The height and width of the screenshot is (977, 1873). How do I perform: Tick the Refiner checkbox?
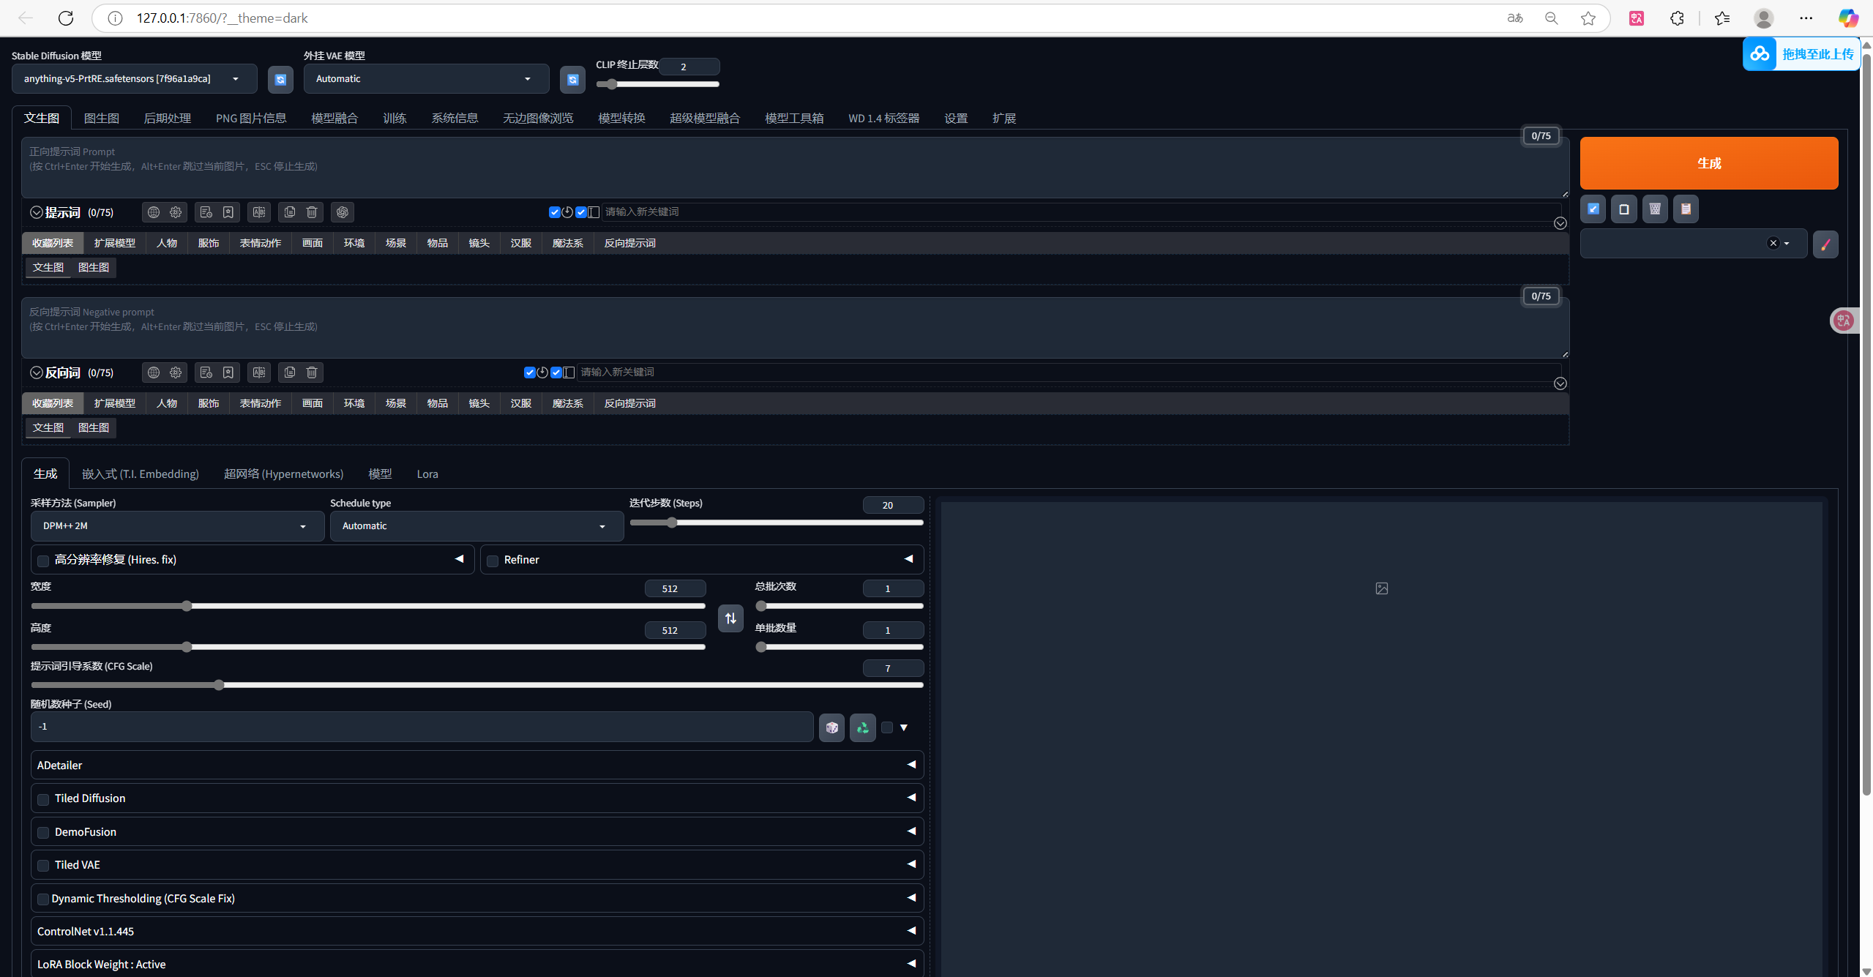tap(493, 561)
